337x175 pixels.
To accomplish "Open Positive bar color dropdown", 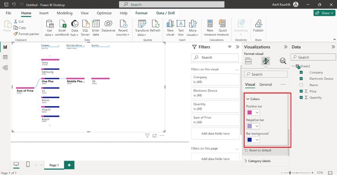I will point(257,112).
